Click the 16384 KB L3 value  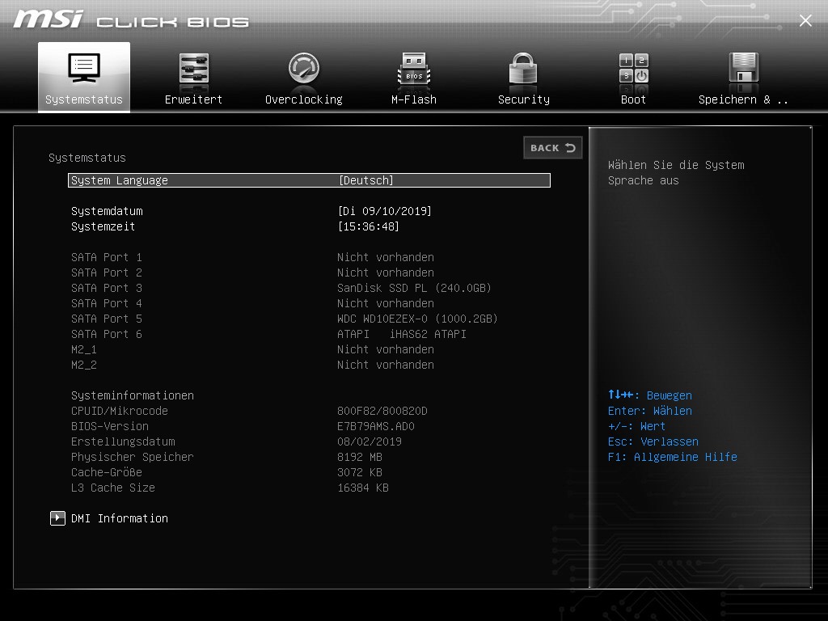click(x=363, y=487)
